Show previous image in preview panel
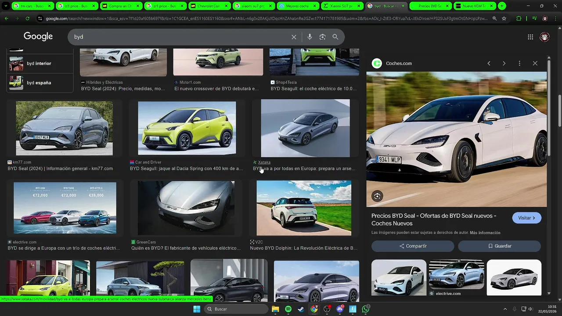 [489, 63]
